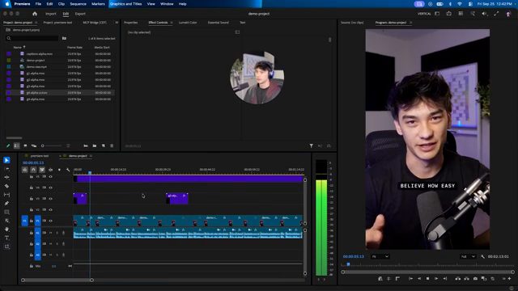Select the Hand tool
The height and width of the screenshot is (291, 518).
[x=6, y=229]
